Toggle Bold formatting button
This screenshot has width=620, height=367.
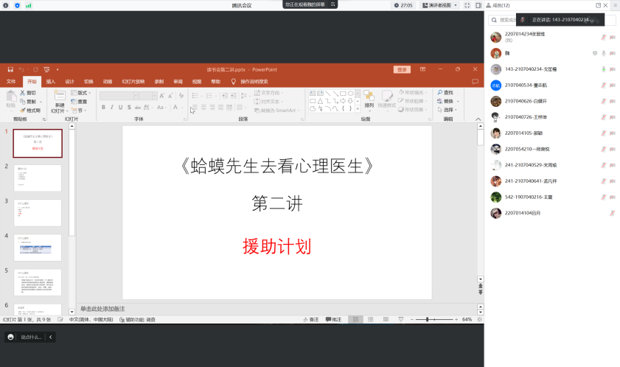click(103, 108)
